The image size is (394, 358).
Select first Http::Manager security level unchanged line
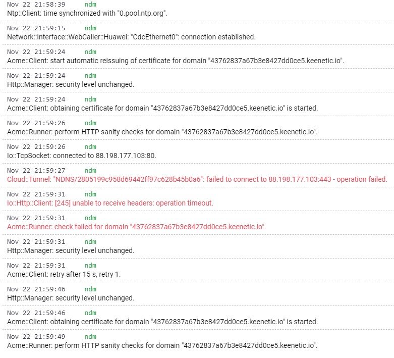pyautogui.click(x=71, y=84)
